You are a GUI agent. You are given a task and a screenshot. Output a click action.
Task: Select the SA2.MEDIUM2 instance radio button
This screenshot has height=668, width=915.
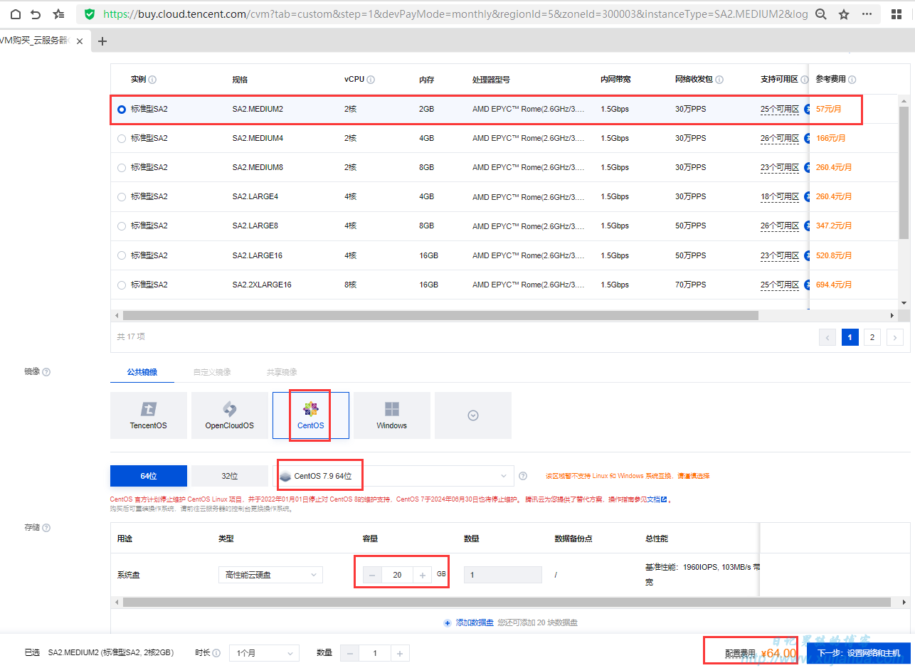(x=122, y=110)
